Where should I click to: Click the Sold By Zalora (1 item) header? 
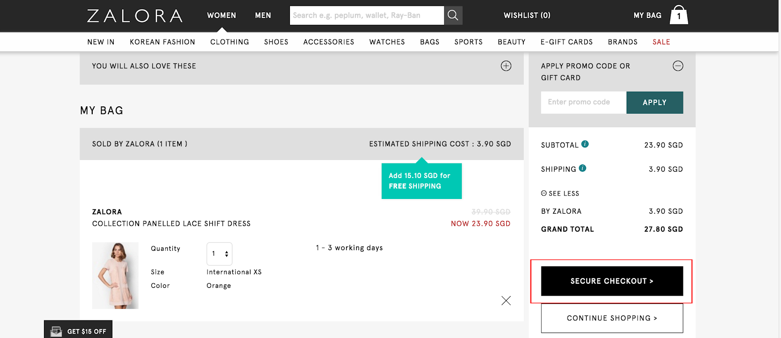coord(140,144)
